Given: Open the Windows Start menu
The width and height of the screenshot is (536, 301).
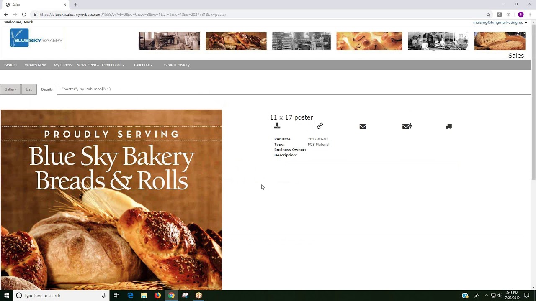Looking at the screenshot, I should [x=7, y=296].
